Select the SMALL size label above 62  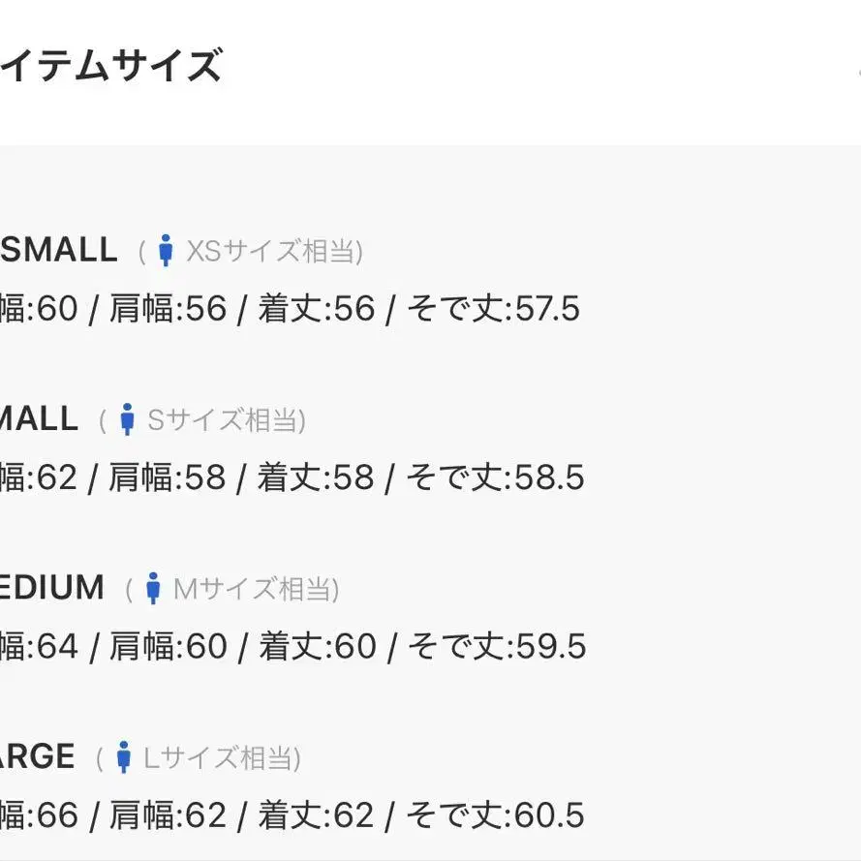pyautogui.click(x=39, y=418)
